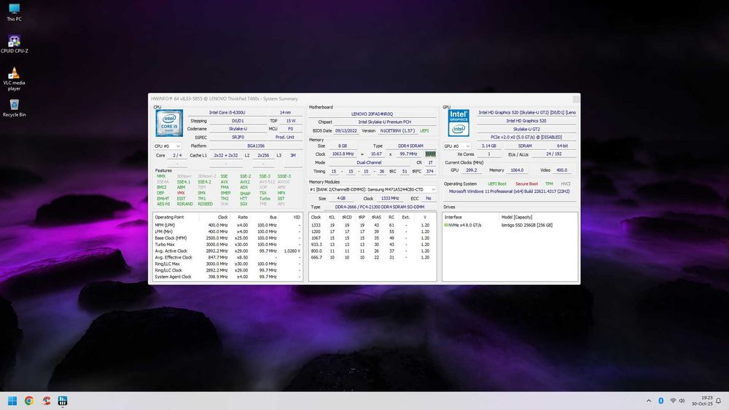This screenshot has height=410, width=729.
Task: Click memory clock '1063.8 MHz' value
Action: point(343,154)
